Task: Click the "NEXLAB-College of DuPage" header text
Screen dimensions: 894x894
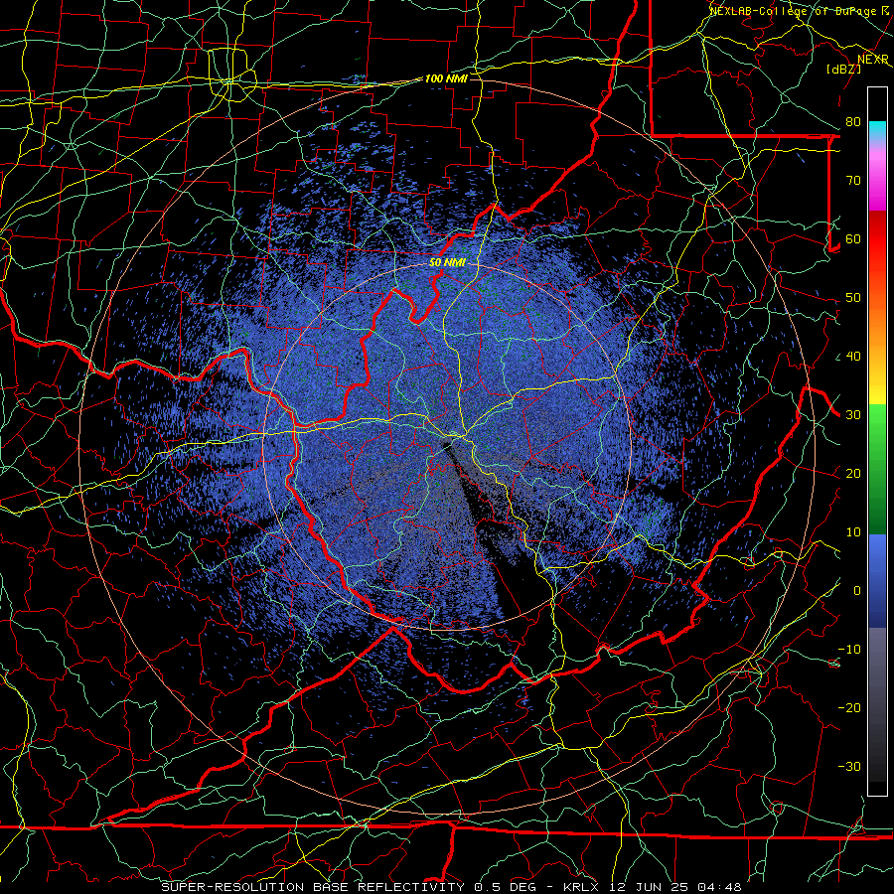Action: [792, 11]
